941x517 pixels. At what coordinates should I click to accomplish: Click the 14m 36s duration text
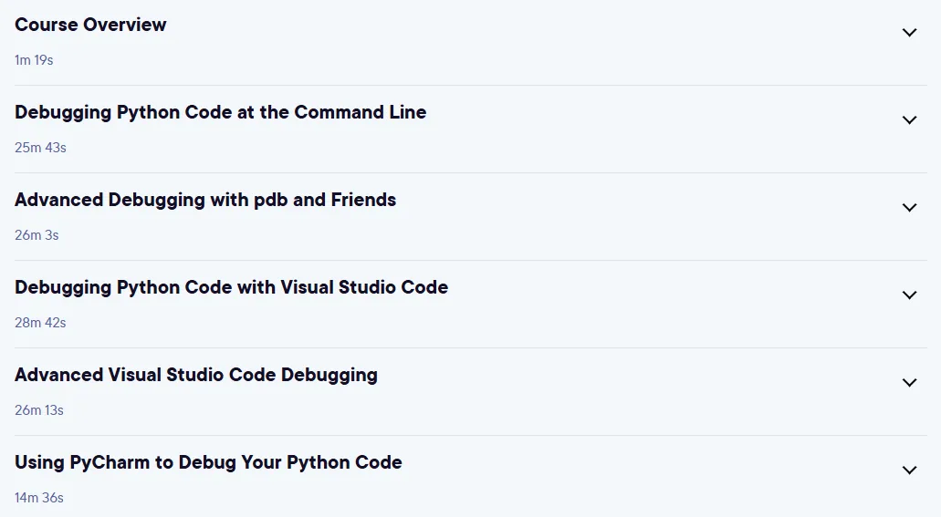(39, 498)
